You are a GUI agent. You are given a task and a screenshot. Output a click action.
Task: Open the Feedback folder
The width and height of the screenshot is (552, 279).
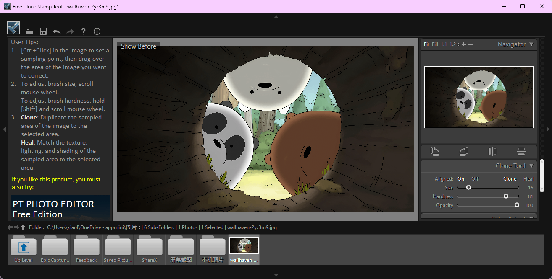[x=87, y=250]
